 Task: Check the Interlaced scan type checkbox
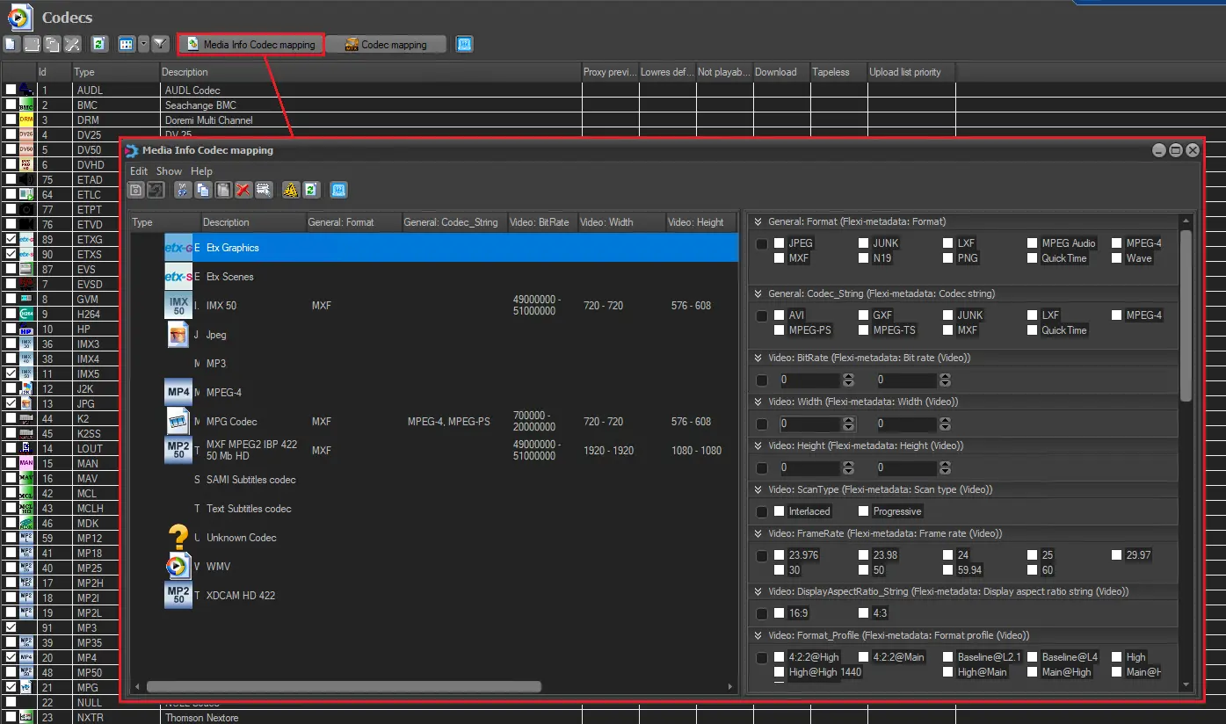(780, 511)
